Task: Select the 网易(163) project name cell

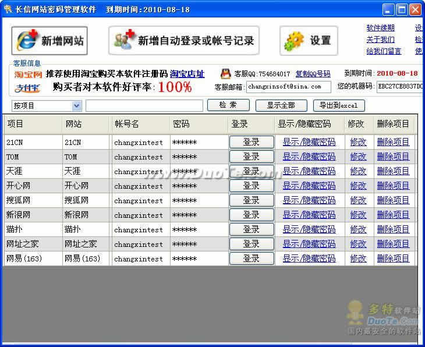Action: point(33,259)
